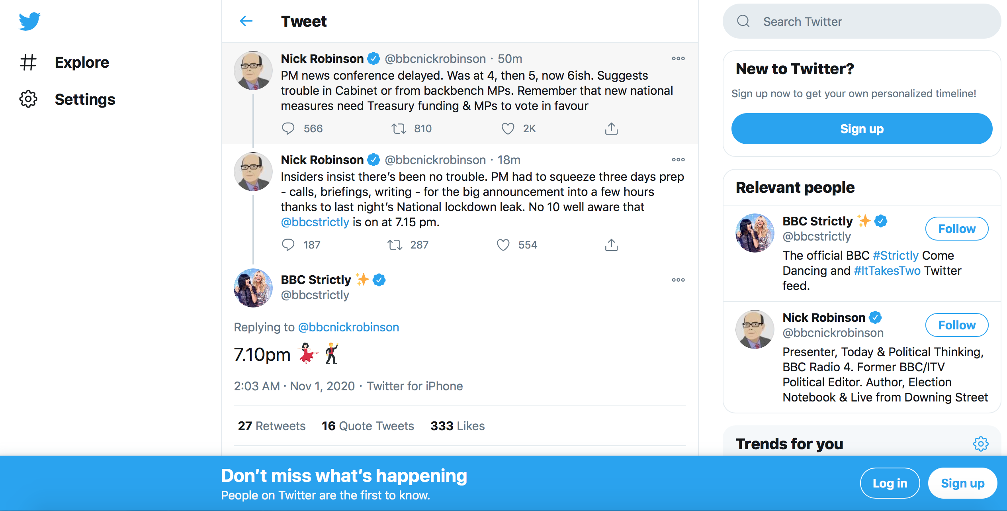Go back using the left arrow

[246, 21]
